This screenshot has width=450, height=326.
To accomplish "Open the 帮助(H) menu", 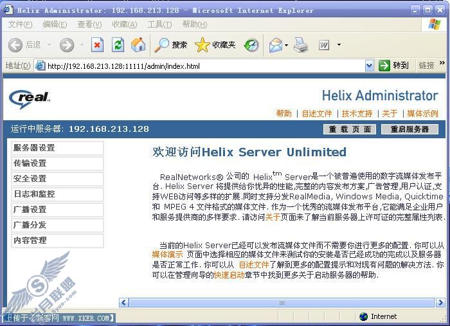I will click(x=195, y=24).
